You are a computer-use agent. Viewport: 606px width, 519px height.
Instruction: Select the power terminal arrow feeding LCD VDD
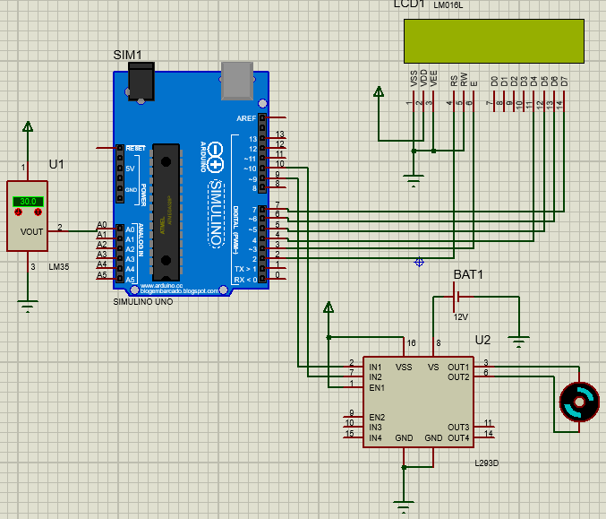click(379, 91)
